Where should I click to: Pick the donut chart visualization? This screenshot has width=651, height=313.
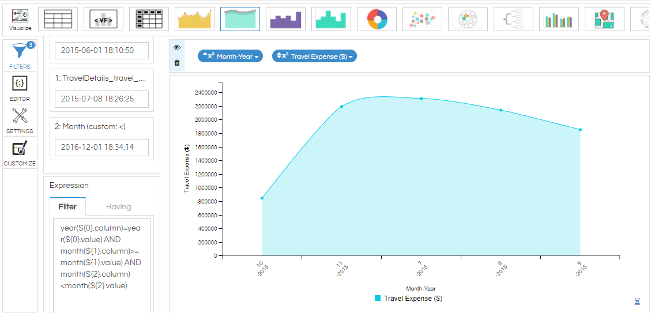[377, 19]
